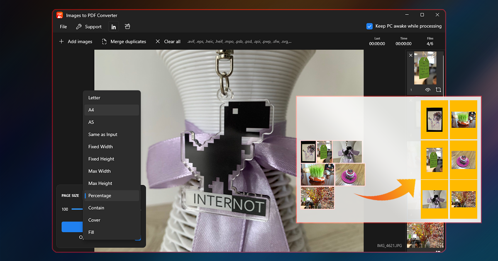Click the IMG_4621.JPG filename label
498x261 pixels.
390,246
